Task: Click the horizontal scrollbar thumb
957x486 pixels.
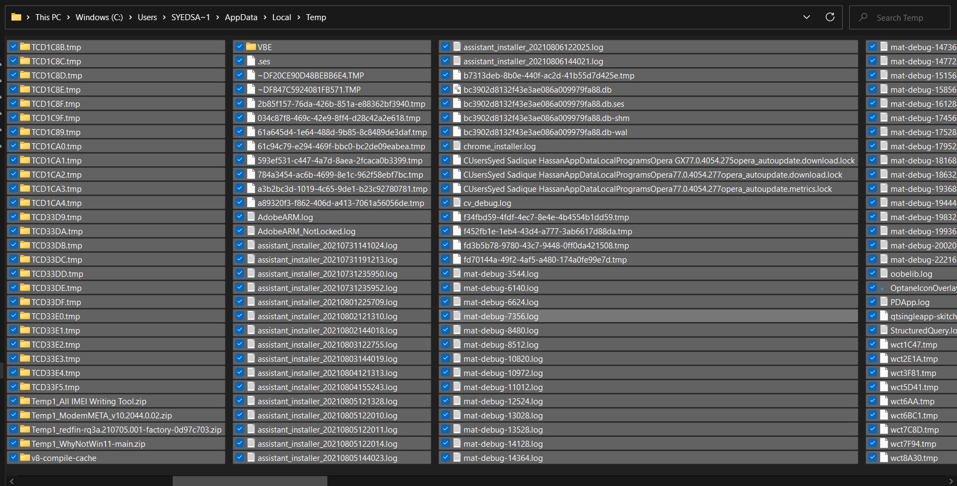Action: coord(250,481)
